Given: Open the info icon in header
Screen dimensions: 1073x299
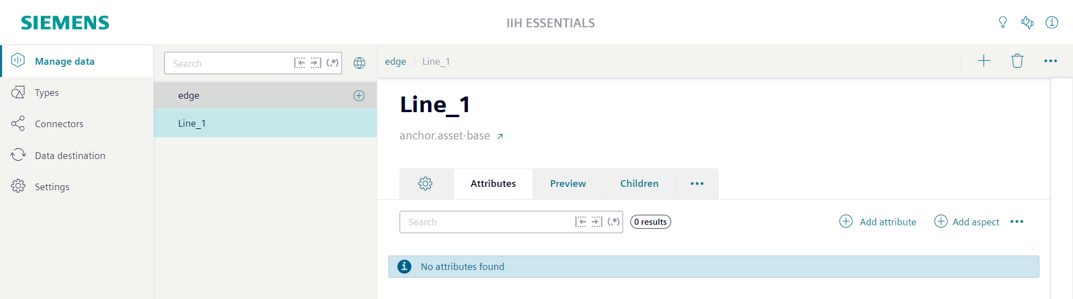Looking at the screenshot, I should pos(1052,22).
